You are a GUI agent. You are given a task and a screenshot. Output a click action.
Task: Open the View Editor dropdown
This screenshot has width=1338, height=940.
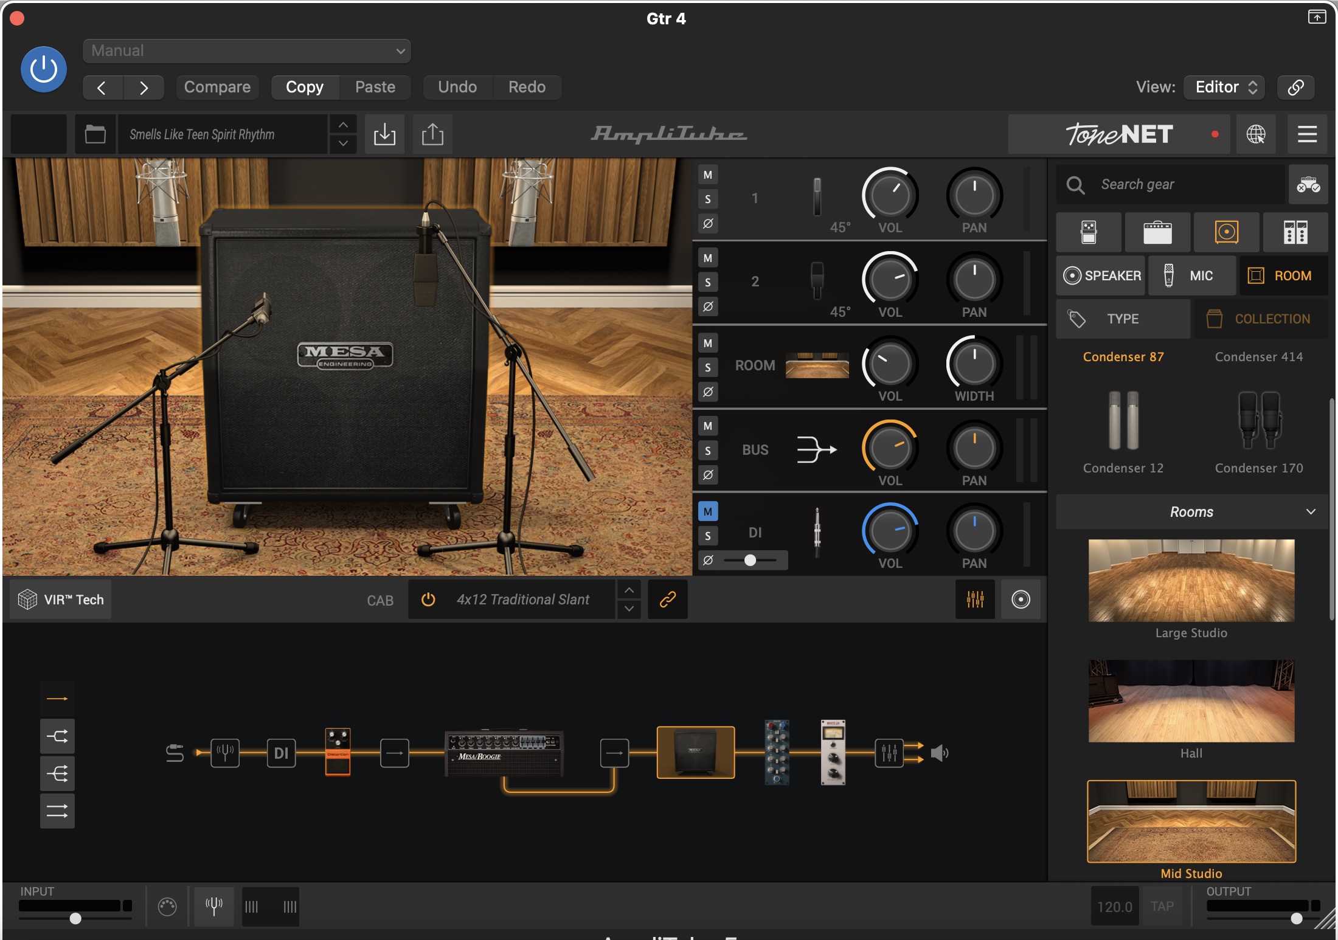(x=1224, y=88)
